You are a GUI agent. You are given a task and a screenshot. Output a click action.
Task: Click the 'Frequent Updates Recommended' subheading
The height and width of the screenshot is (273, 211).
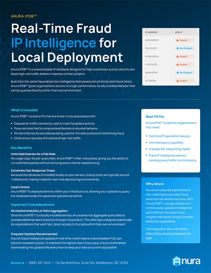34,234
